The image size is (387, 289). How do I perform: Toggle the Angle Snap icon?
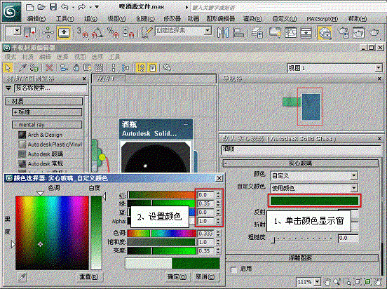[x=97, y=32]
